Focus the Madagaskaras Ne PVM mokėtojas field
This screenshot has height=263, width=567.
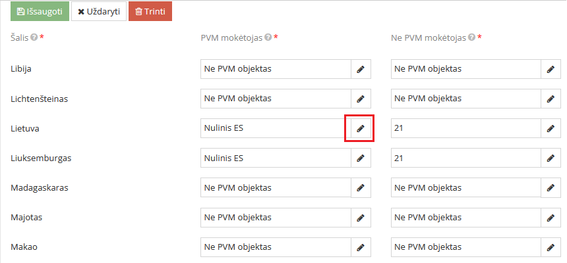tap(465, 187)
